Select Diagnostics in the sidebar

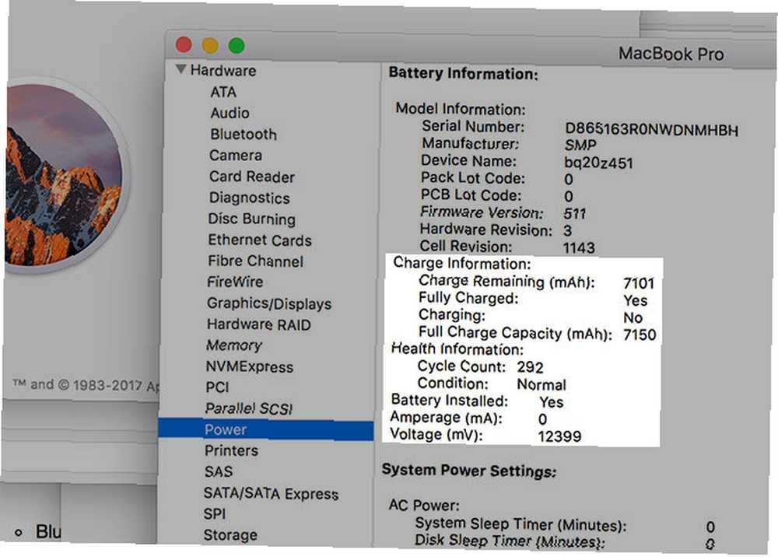point(250,198)
